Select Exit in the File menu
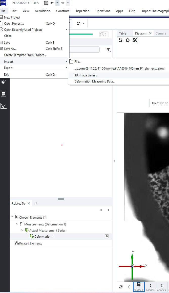 click(34, 75)
